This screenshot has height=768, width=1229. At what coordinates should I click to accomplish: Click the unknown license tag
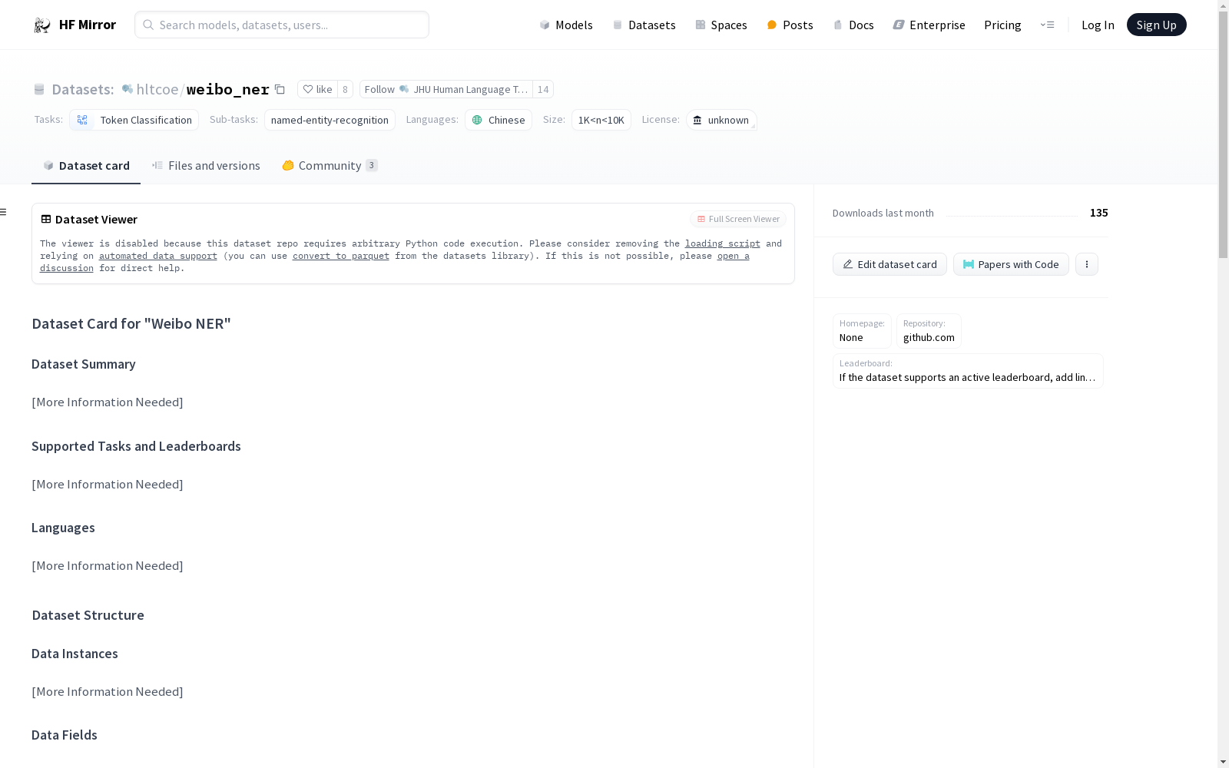tap(721, 120)
